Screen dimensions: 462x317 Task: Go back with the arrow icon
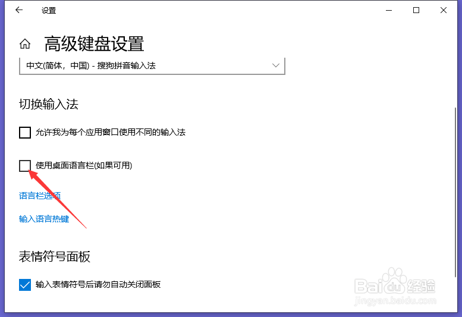click(19, 10)
